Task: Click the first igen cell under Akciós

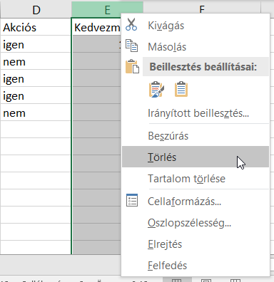Action: point(36,44)
